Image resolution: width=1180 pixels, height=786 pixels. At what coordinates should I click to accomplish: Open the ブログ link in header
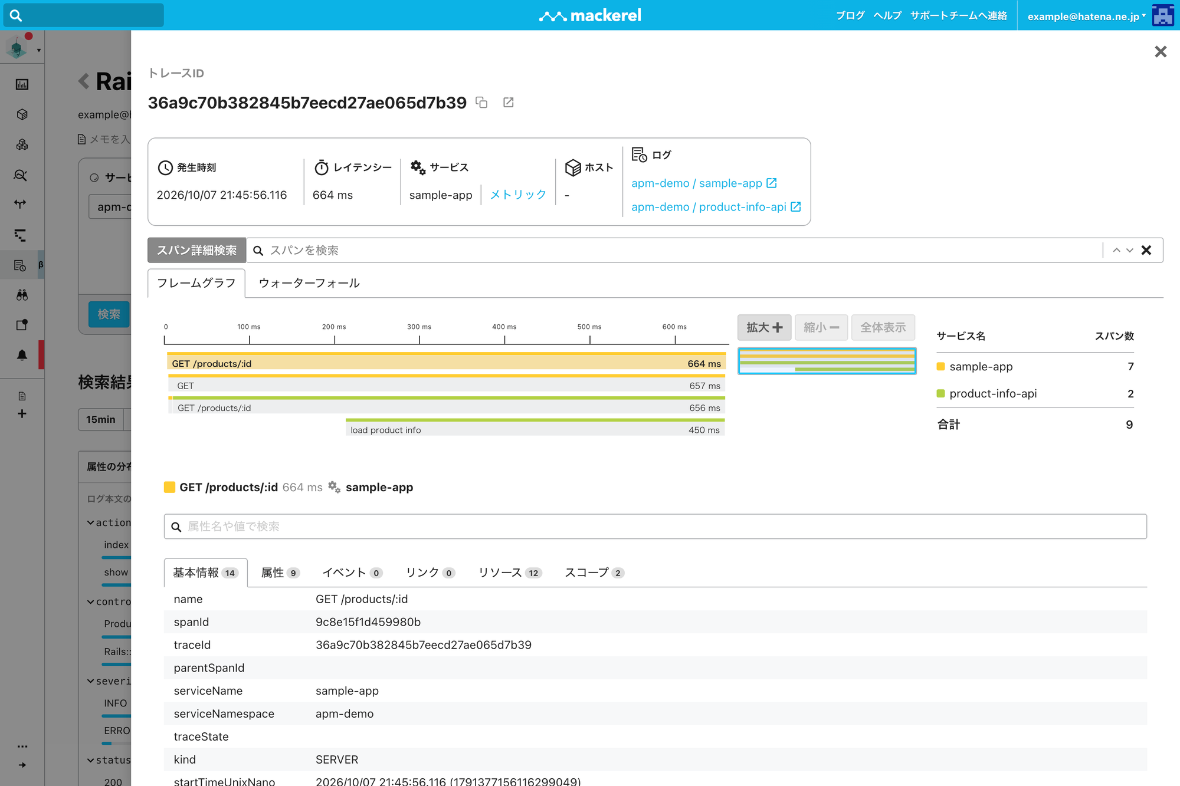tap(850, 16)
